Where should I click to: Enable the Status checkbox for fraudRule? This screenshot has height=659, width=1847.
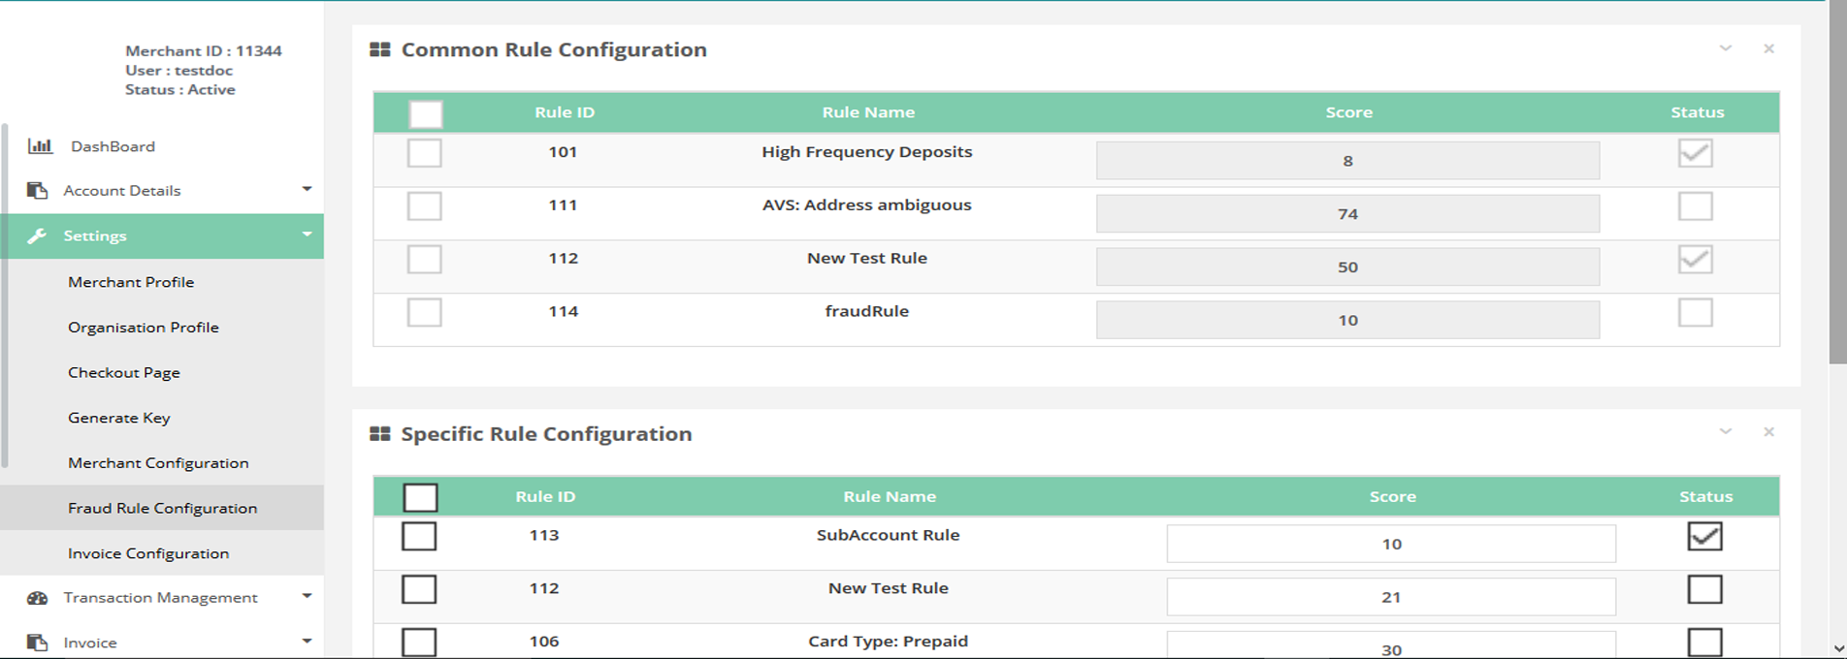pos(1695,313)
